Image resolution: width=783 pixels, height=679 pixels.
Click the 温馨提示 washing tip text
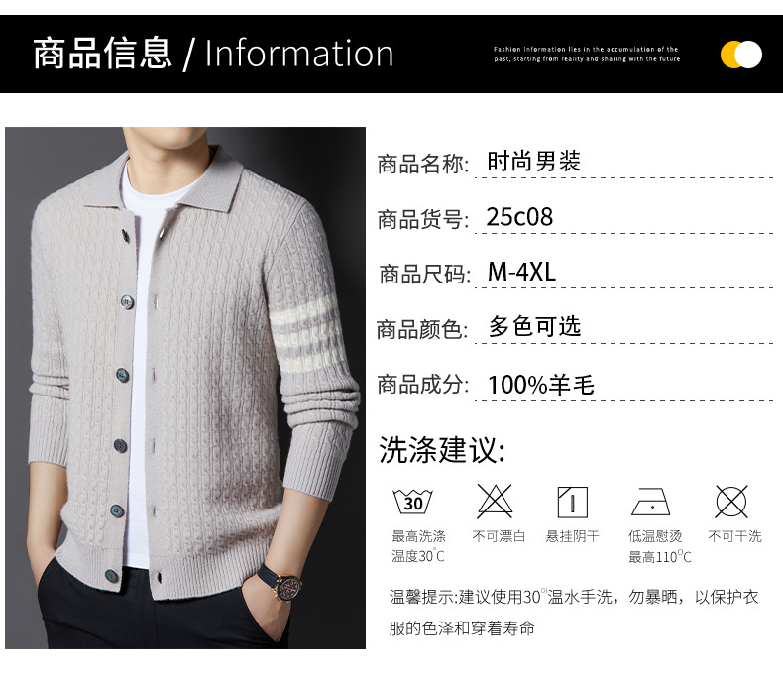574,613
